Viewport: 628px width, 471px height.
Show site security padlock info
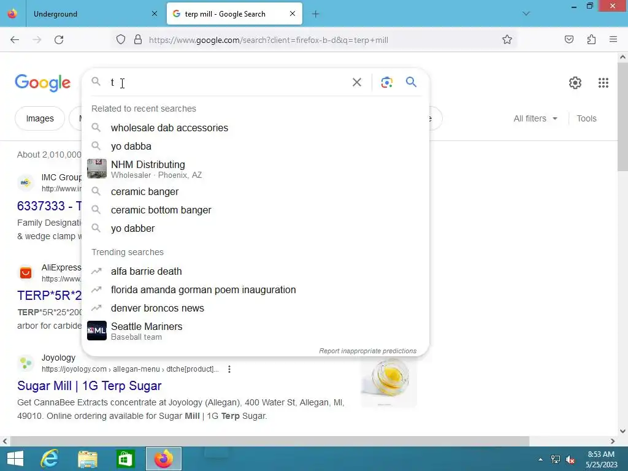pyautogui.click(x=138, y=40)
